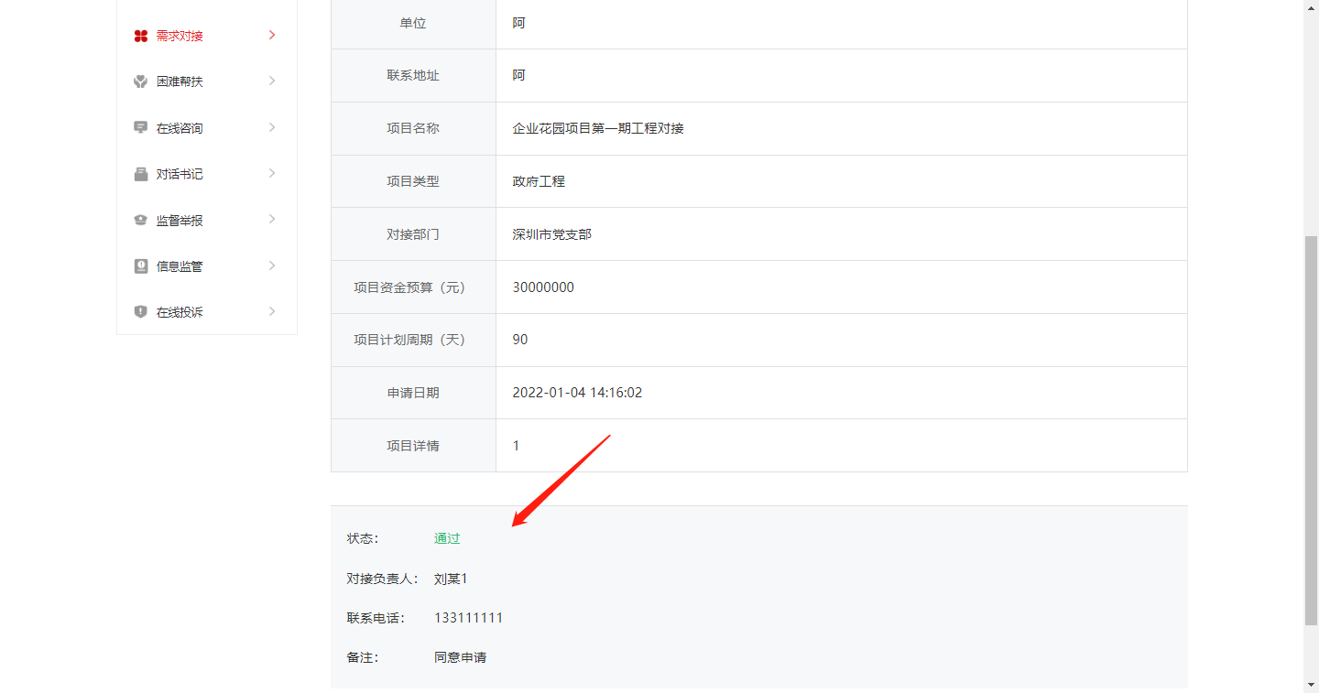Expand the chevron next to 困难帮扶
The width and height of the screenshot is (1319, 693).
(x=272, y=81)
